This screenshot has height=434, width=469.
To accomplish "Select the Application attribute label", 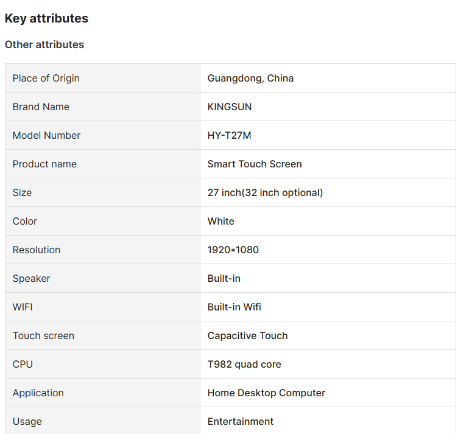I will click(38, 393).
